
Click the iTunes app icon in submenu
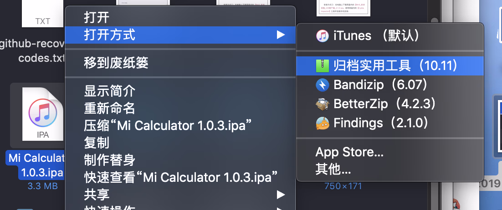coord(322,35)
